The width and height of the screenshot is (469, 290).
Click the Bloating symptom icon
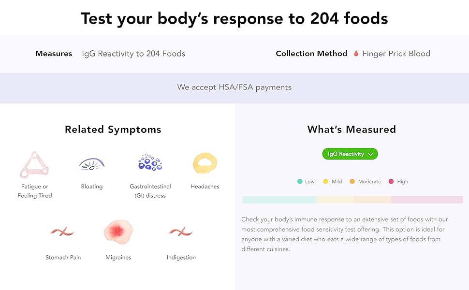click(x=91, y=165)
